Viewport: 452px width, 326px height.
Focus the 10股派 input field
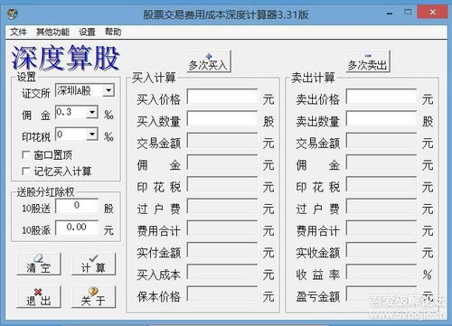point(77,228)
